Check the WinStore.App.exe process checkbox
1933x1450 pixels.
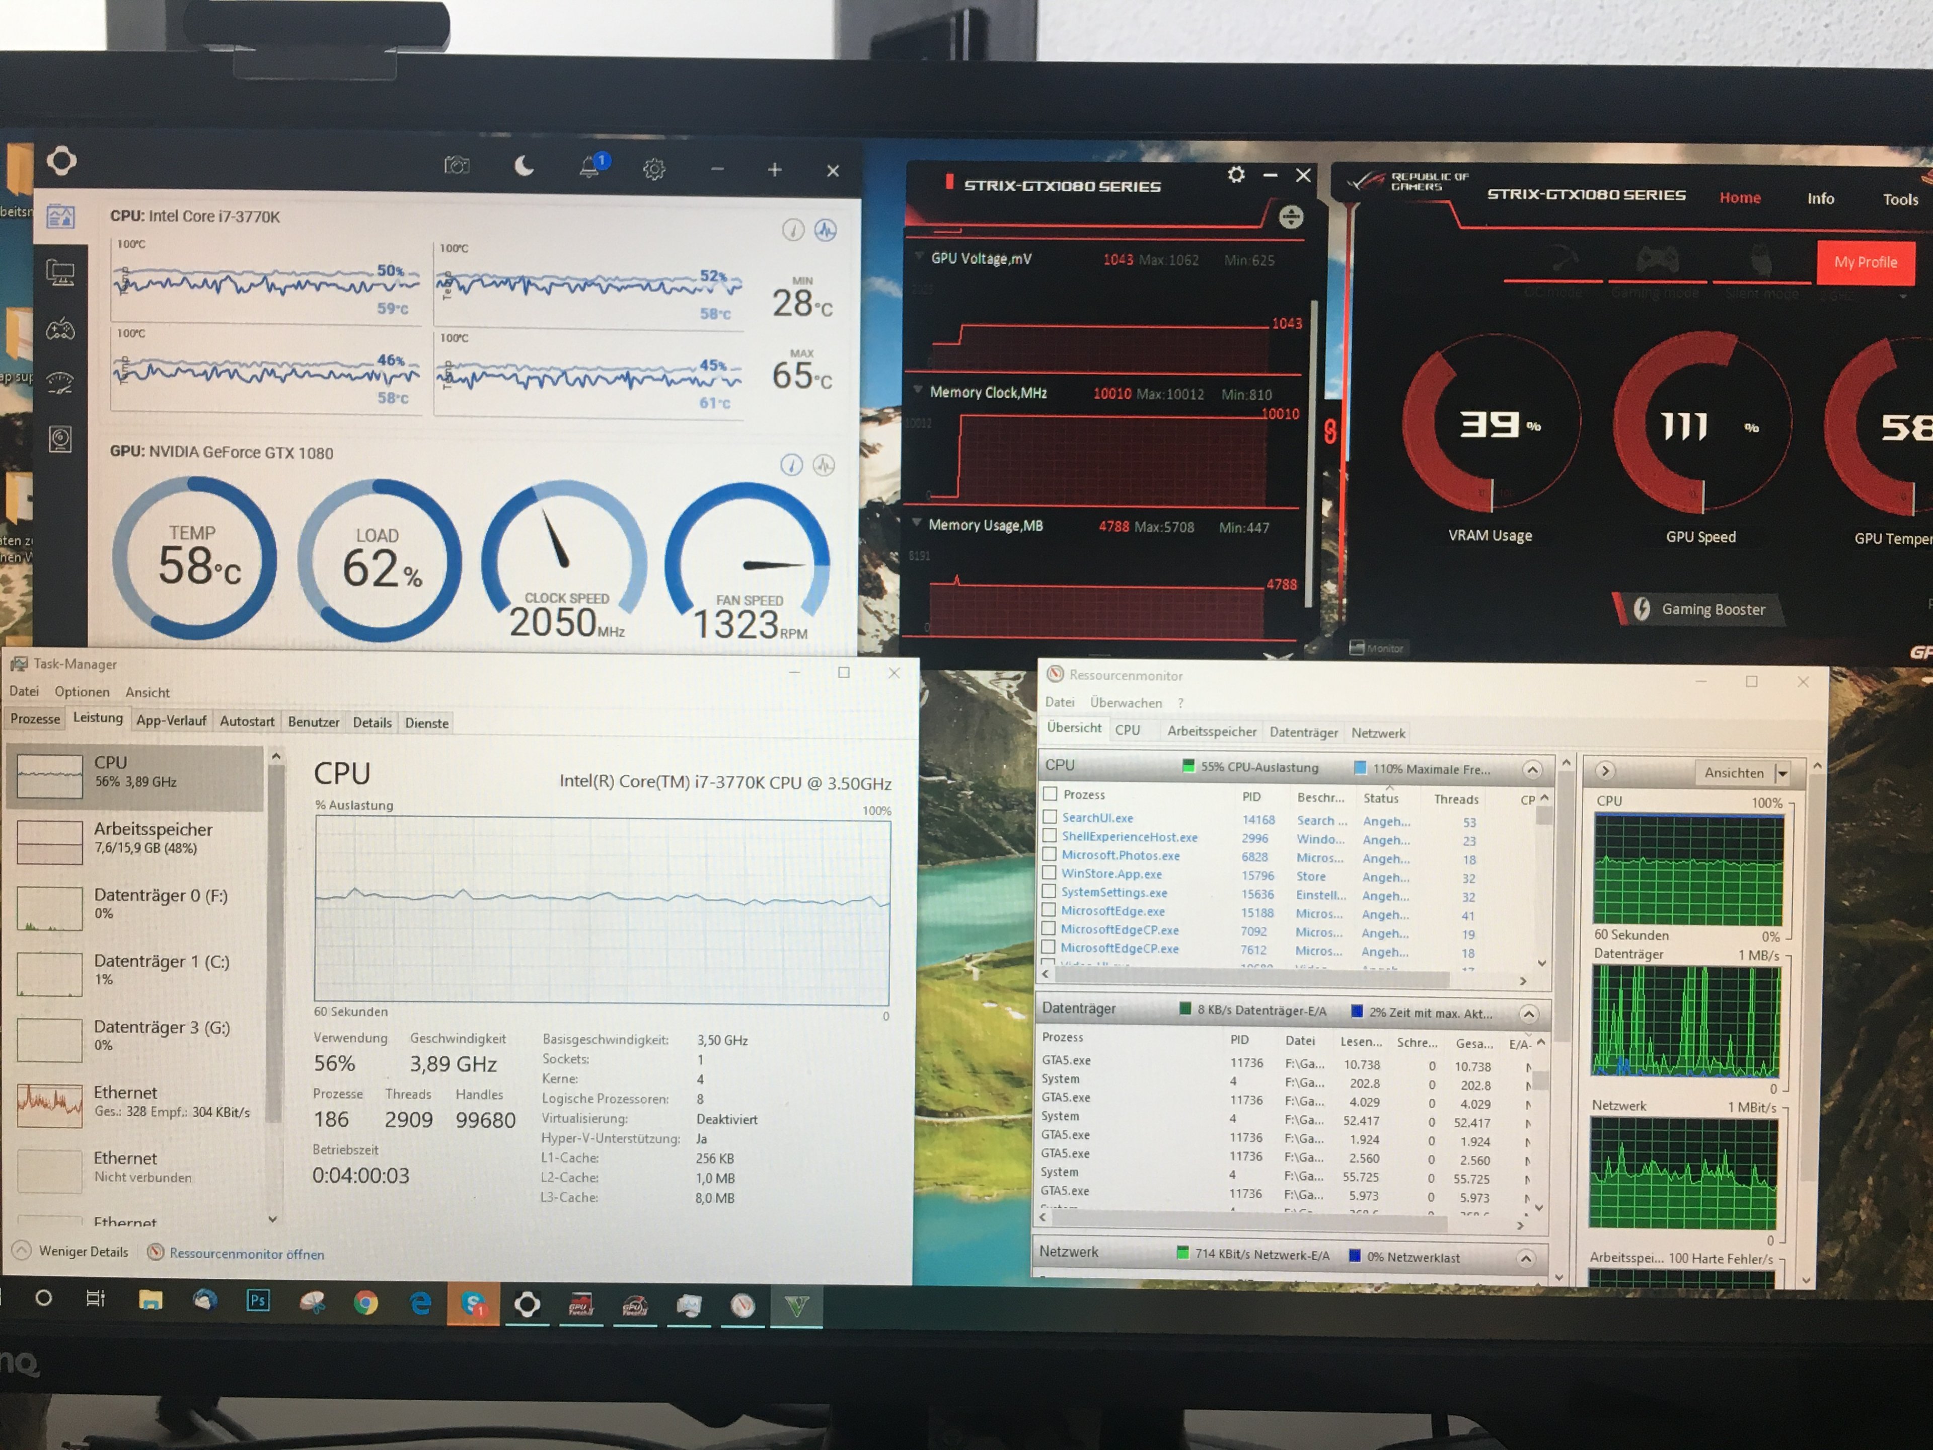pos(1050,873)
